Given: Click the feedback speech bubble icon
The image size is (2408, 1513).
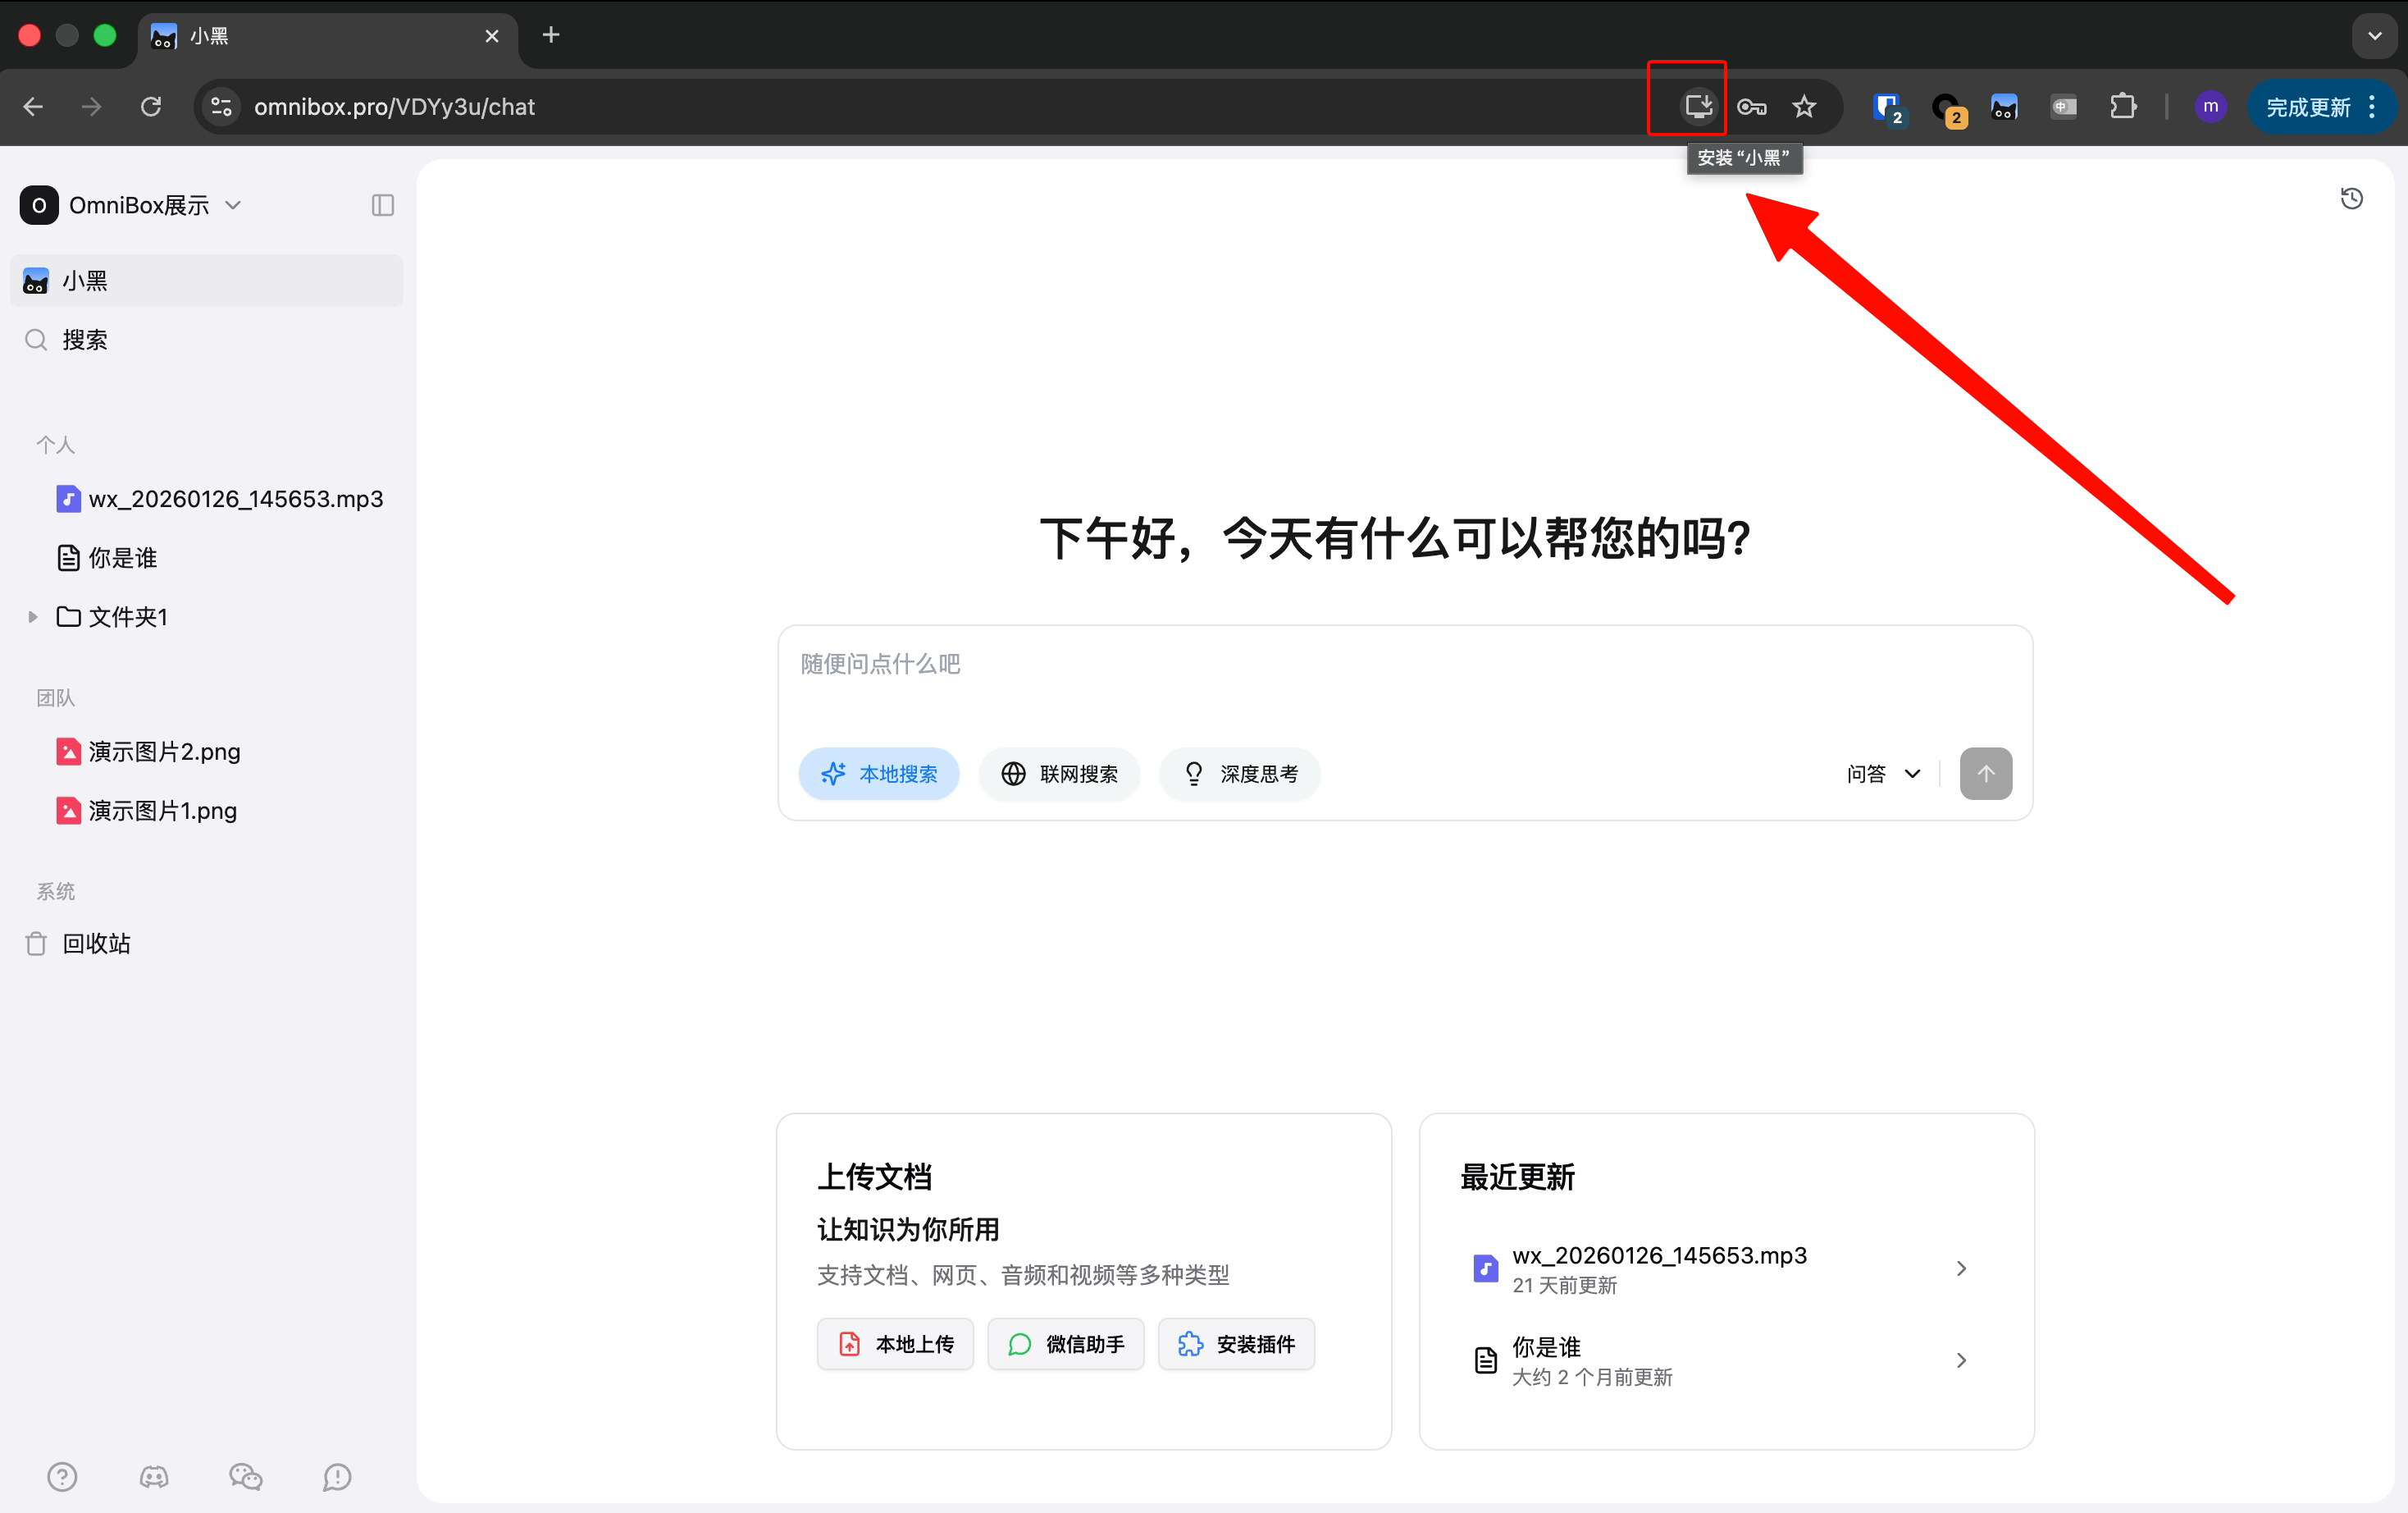Looking at the screenshot, I should (337, 1476).
